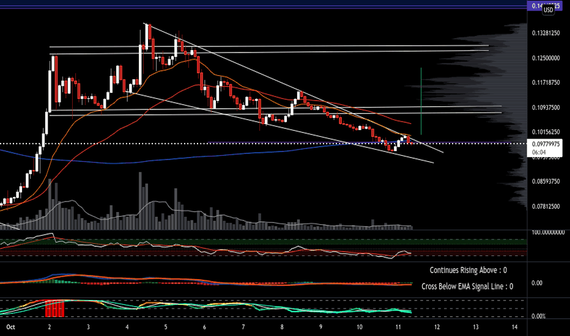The width and height of the screenshot is (570, 336).
Task: Click the 0.08593750 price axis label
Action: (546, 181)
